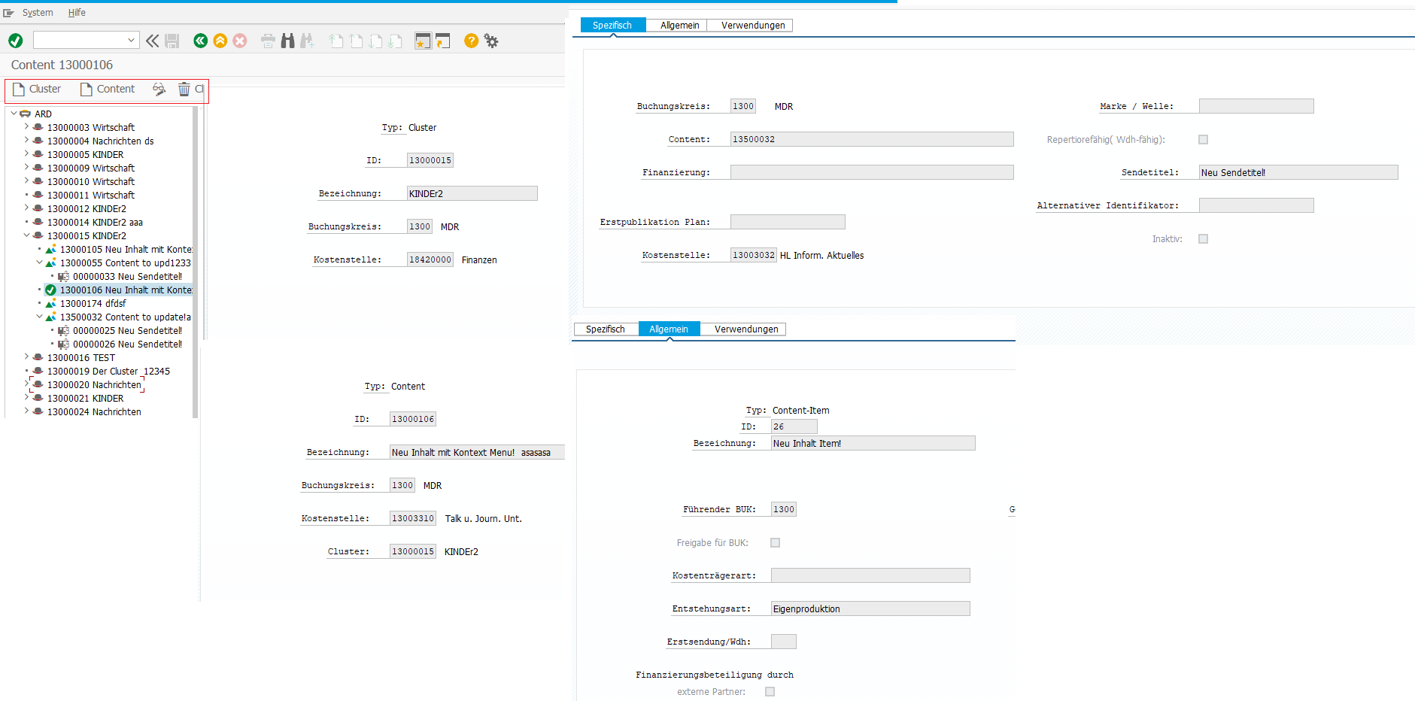Click the orange Help question mark icon
Screen dimensions: 1415x701
point(471,41)
